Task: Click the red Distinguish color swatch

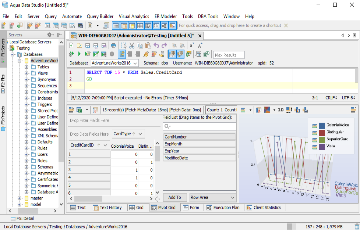Action: [322, 133]
